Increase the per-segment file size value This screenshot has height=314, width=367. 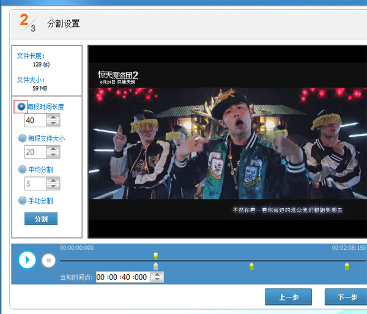pyautogui.click(x=53, y=149)
